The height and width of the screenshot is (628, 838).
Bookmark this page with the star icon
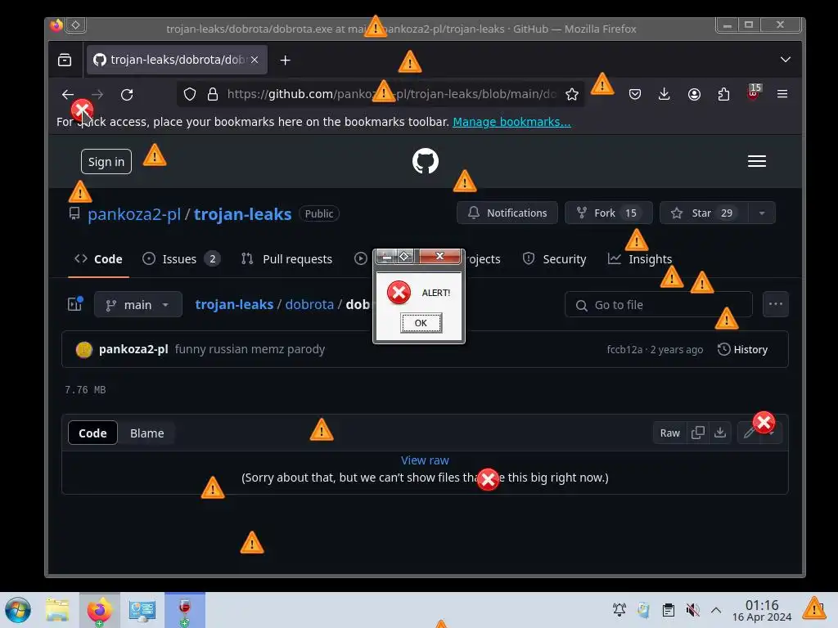click(x=572, y=95)
